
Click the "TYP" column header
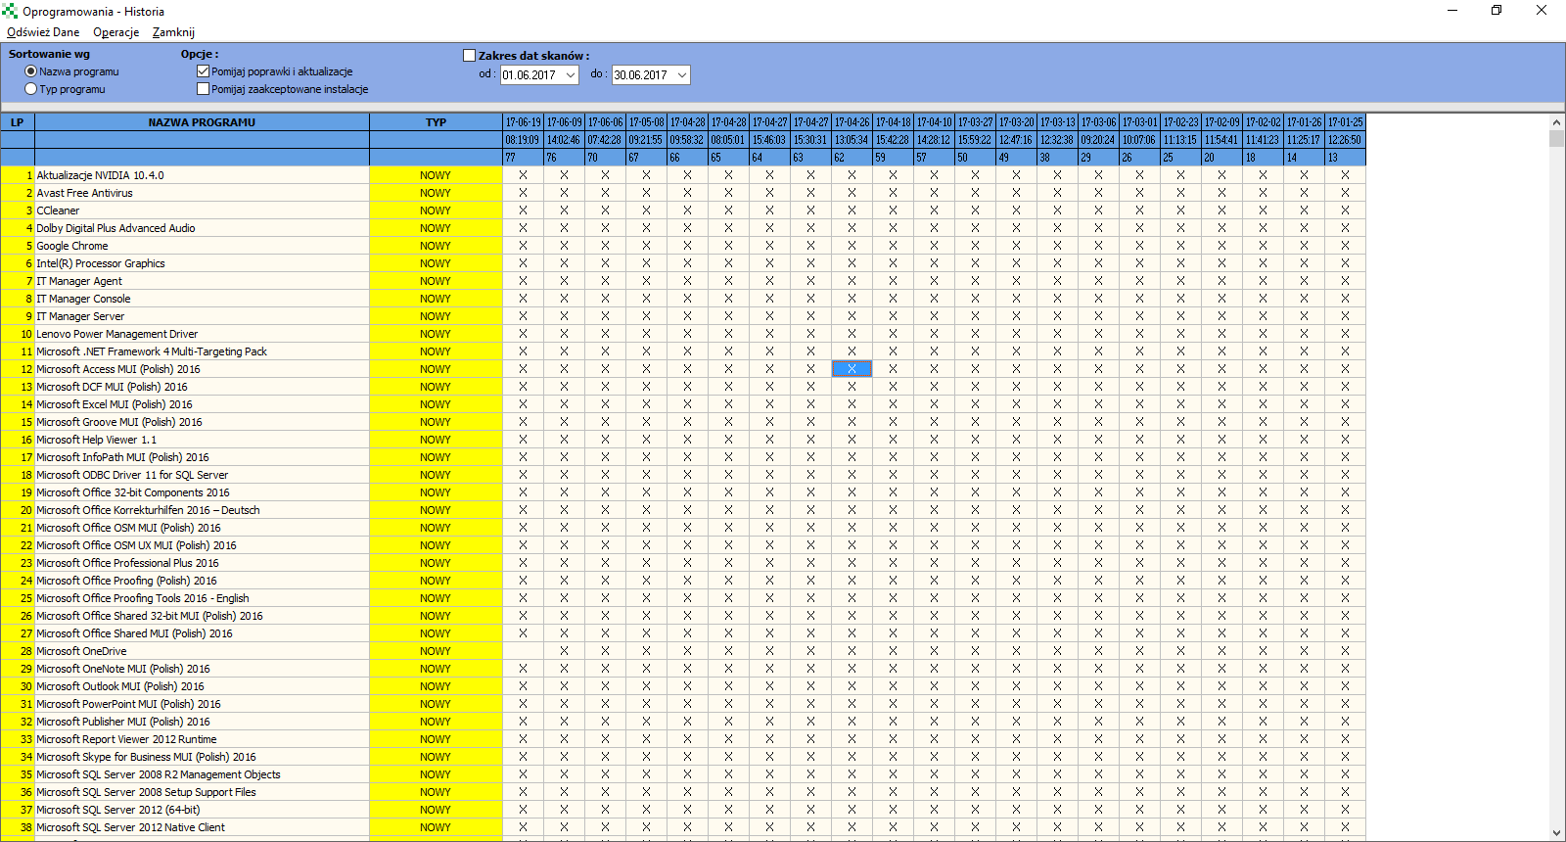coord(436,122)
